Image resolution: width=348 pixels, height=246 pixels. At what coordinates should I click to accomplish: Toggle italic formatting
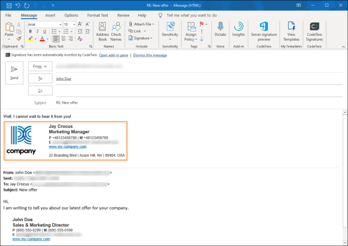[x=38, y=31]
